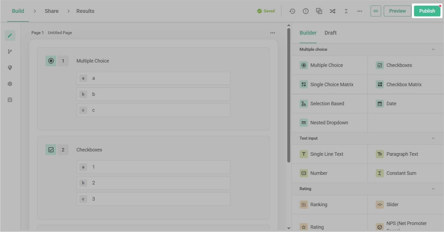Screen dimensions: 444x232
Task: Click the question number 1 badge
Action: click(x=63, y=61)
